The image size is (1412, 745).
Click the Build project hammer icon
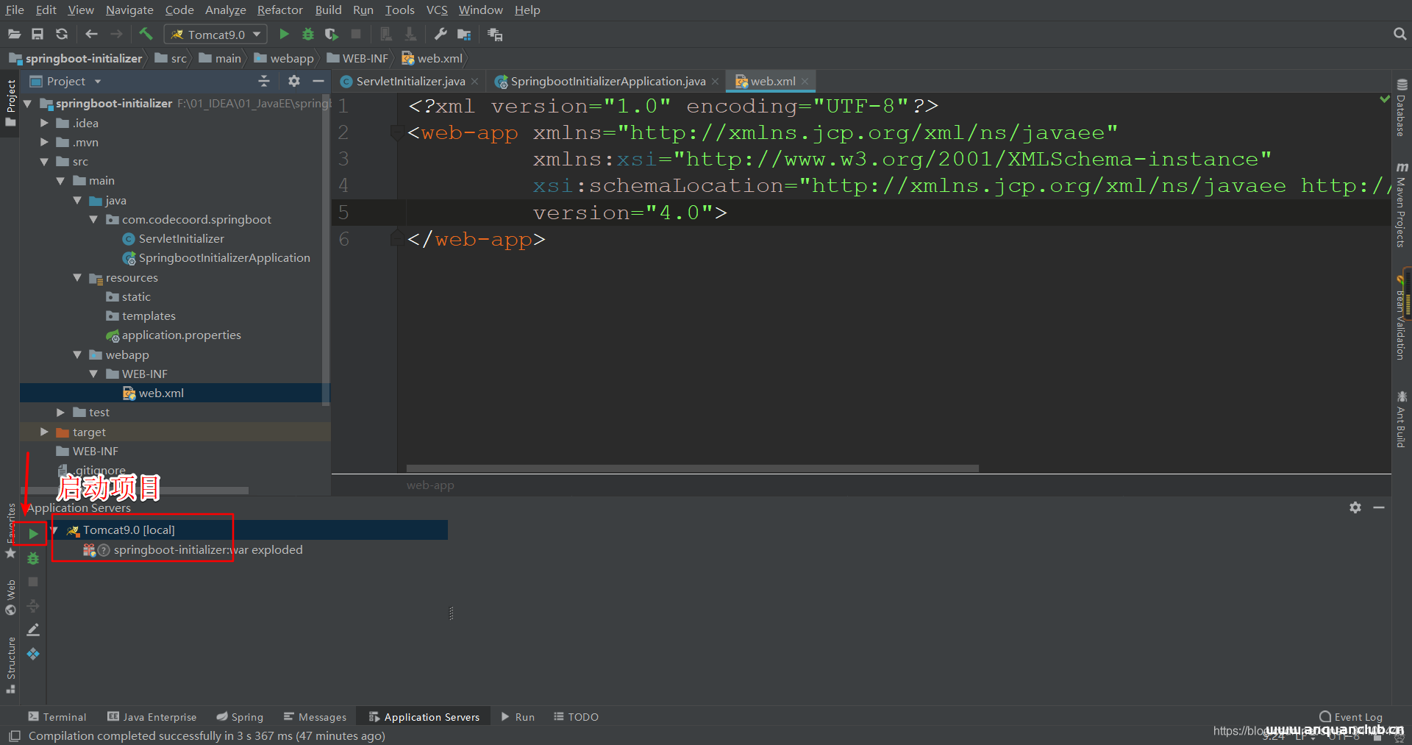point(146,34)
